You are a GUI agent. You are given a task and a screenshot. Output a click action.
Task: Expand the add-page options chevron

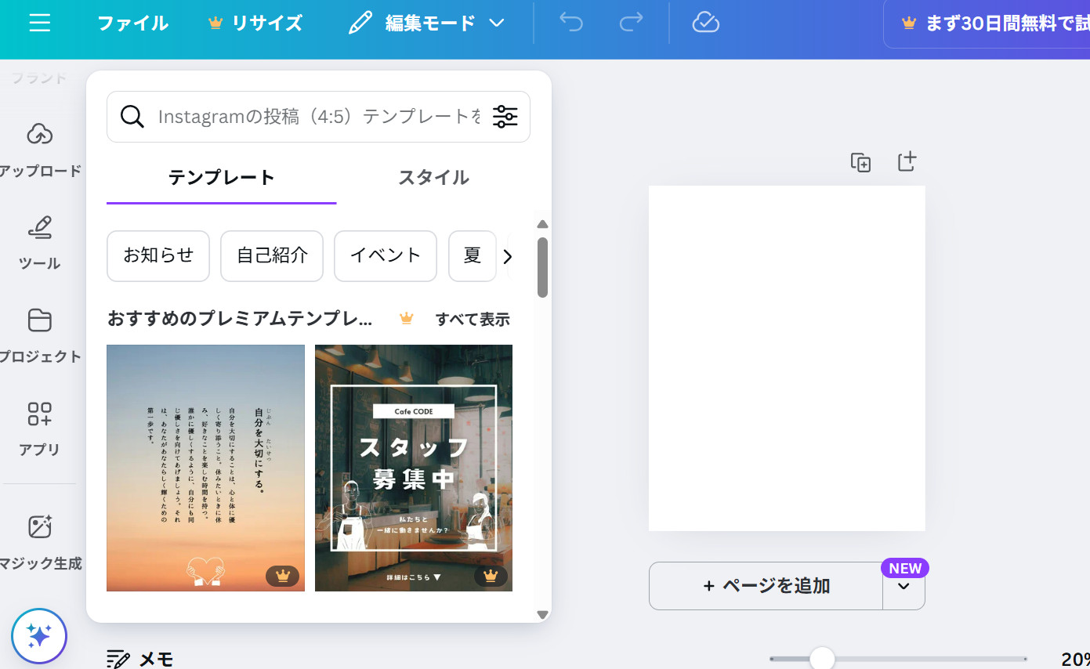click(x=904, y=586)
